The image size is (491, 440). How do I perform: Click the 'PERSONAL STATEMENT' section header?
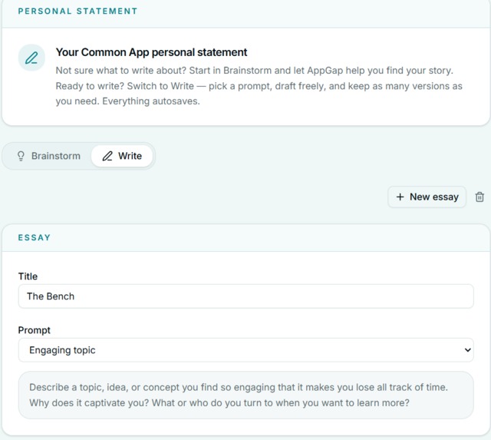coord(77,12)
